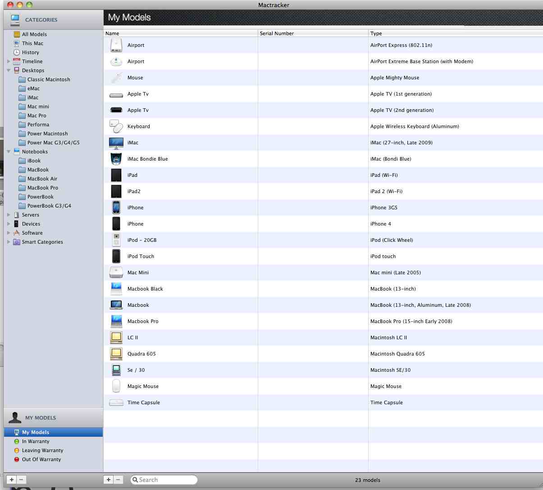
Task: Expand the Software category
Action: tap(9, 233)
